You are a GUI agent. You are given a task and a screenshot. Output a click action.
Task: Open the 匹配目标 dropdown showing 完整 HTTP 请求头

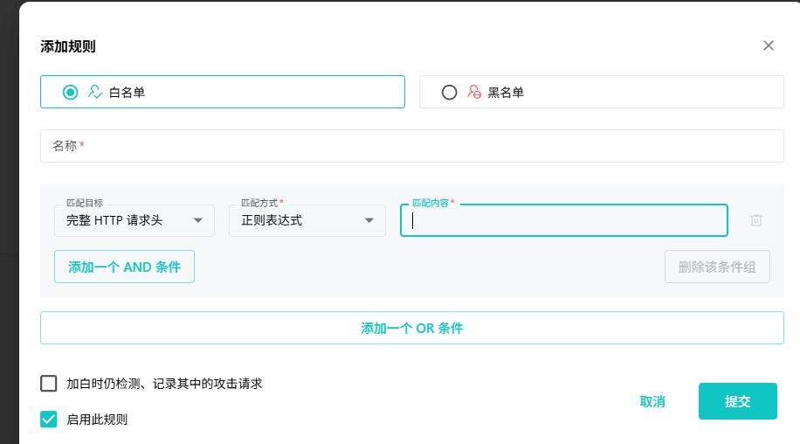point(122,220)
